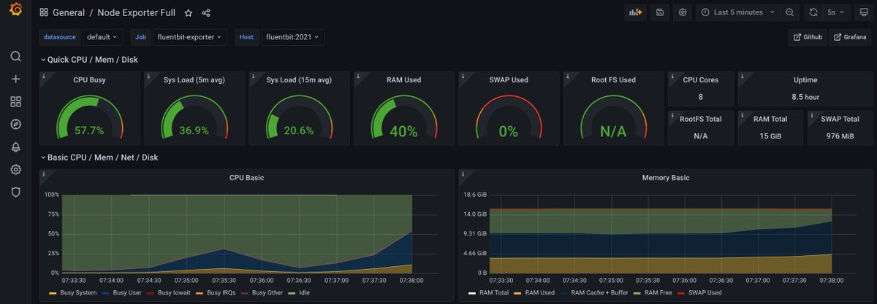
Task: Open the Memory Basic panel title menu
Action: coord(665,177)
